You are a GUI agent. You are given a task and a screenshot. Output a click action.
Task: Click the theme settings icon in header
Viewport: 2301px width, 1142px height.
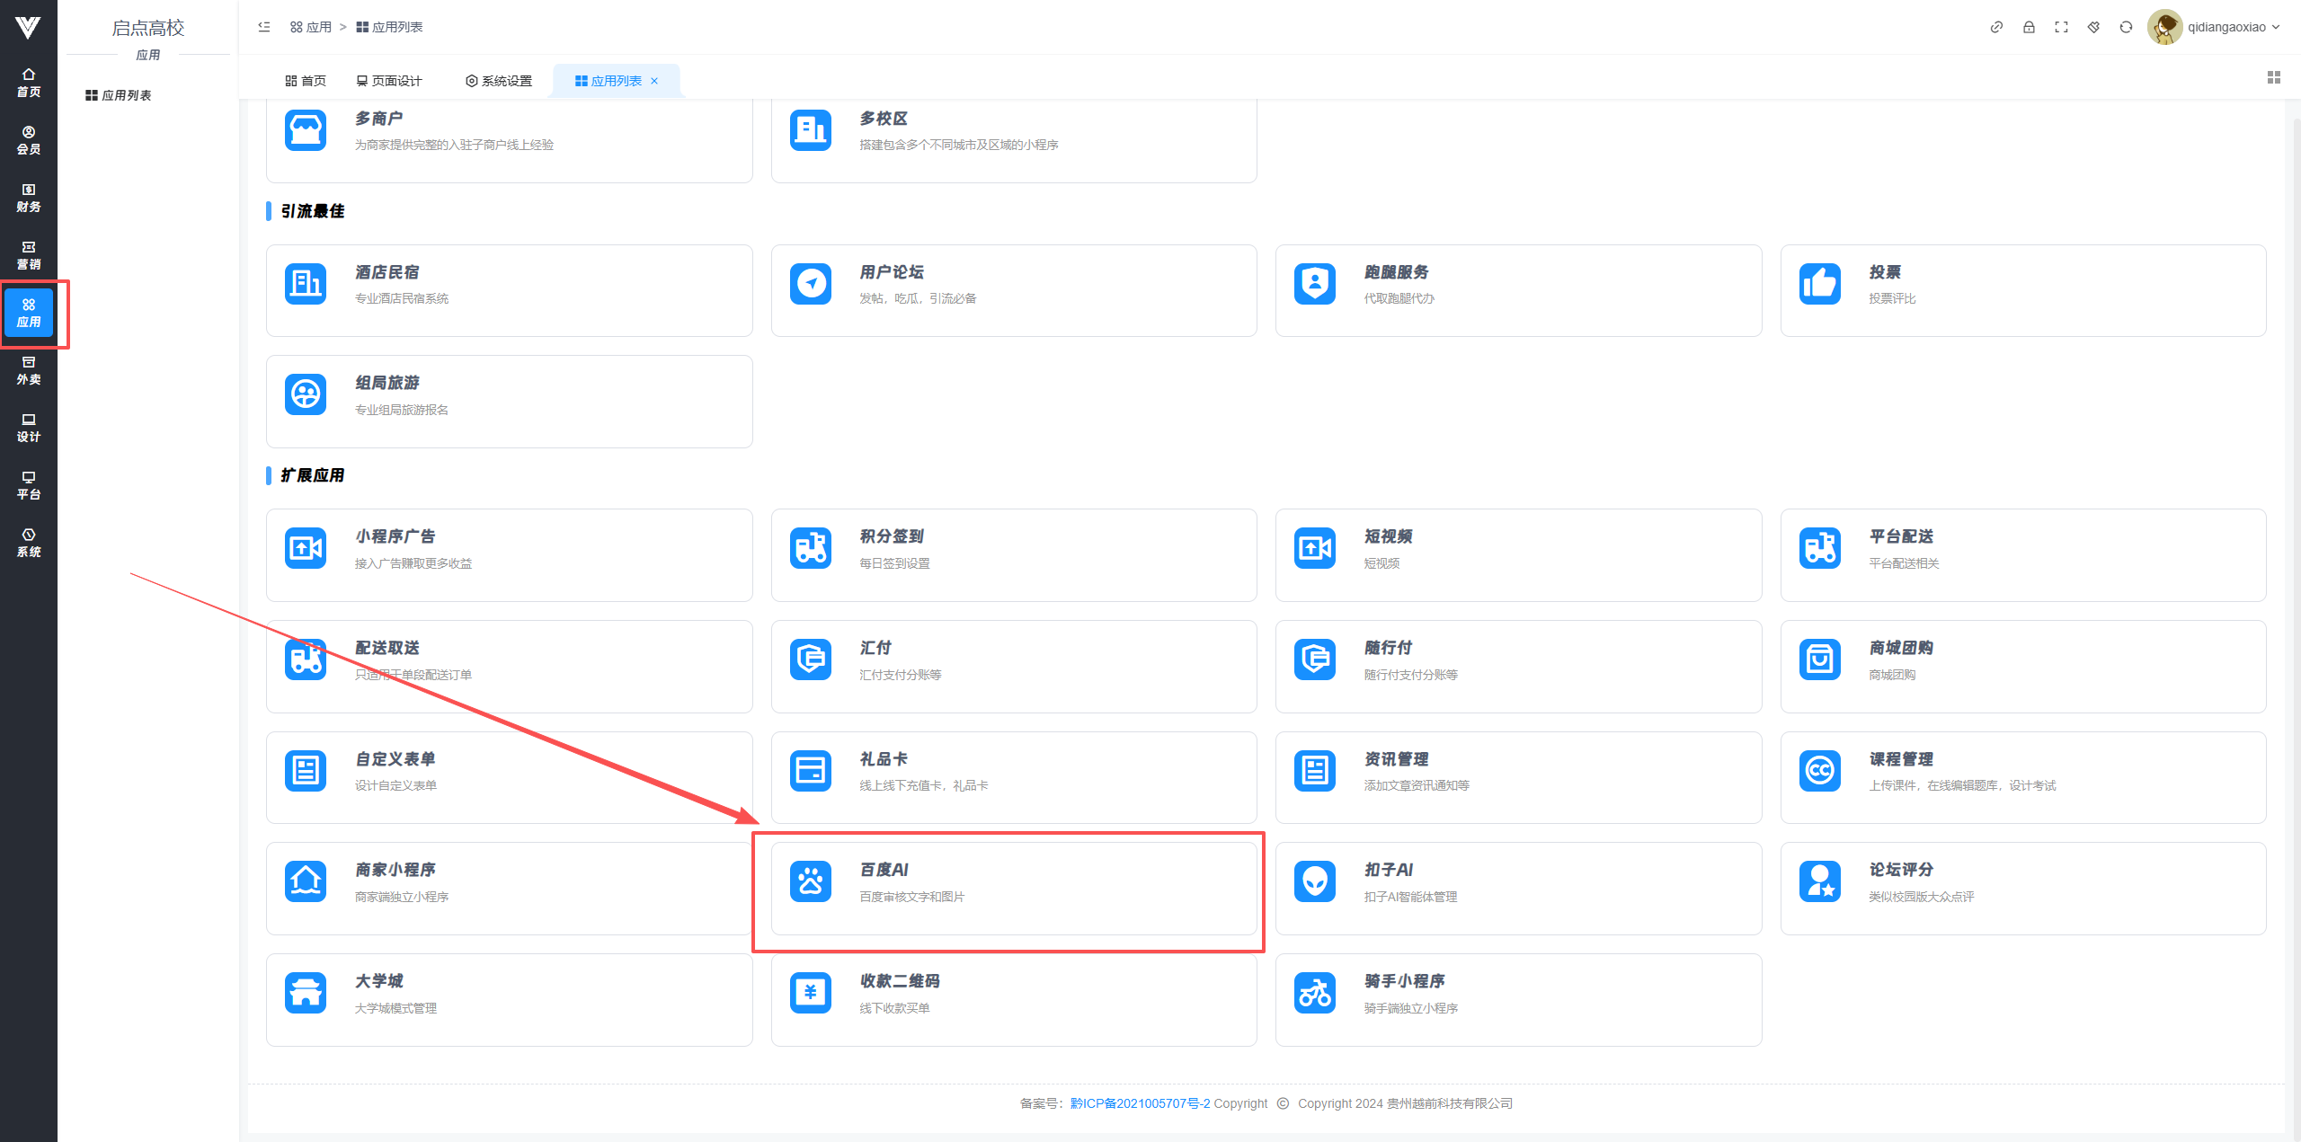(x=2093, y=27)
